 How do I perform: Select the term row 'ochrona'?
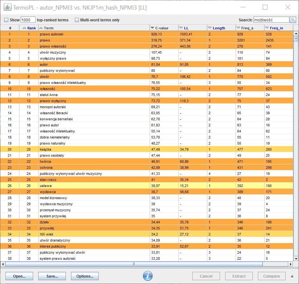[x=147, y=168]
